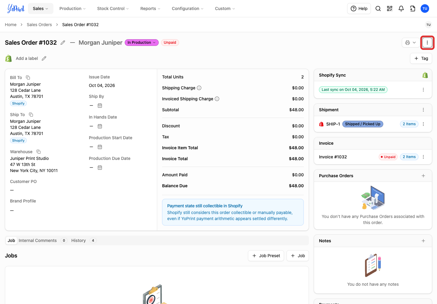Copy the Warehouse address
This screenshot has height=304, width=437.
point(39,152)
